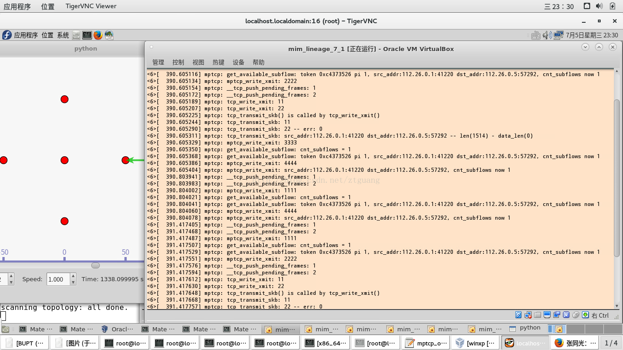Viewport: 623px width, 350px height.
Task: Click the 'mptcp_write_xmit: 3333' log line
Action: point(222,143)
